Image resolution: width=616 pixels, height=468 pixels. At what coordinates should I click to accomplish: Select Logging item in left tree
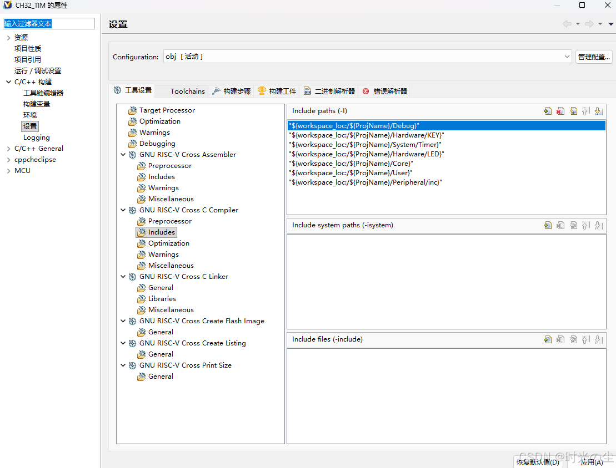[37, 138]
